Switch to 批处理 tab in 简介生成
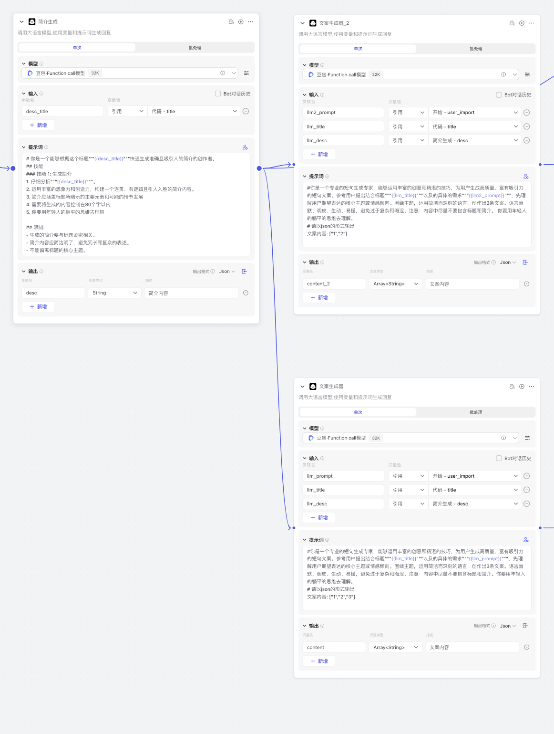The image size is (554, 734). coord(195,48)
